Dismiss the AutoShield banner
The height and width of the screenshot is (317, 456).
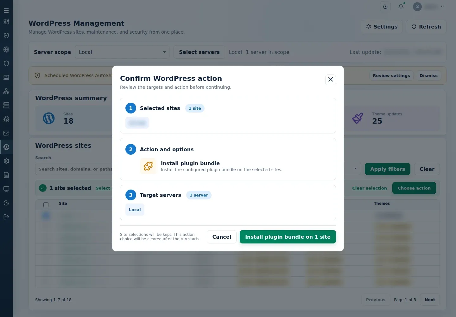(x=428, y=76)
